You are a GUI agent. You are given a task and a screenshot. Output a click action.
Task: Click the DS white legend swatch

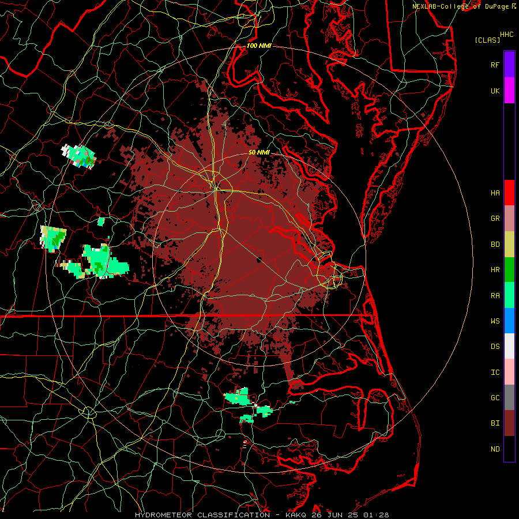pos(509,346)
